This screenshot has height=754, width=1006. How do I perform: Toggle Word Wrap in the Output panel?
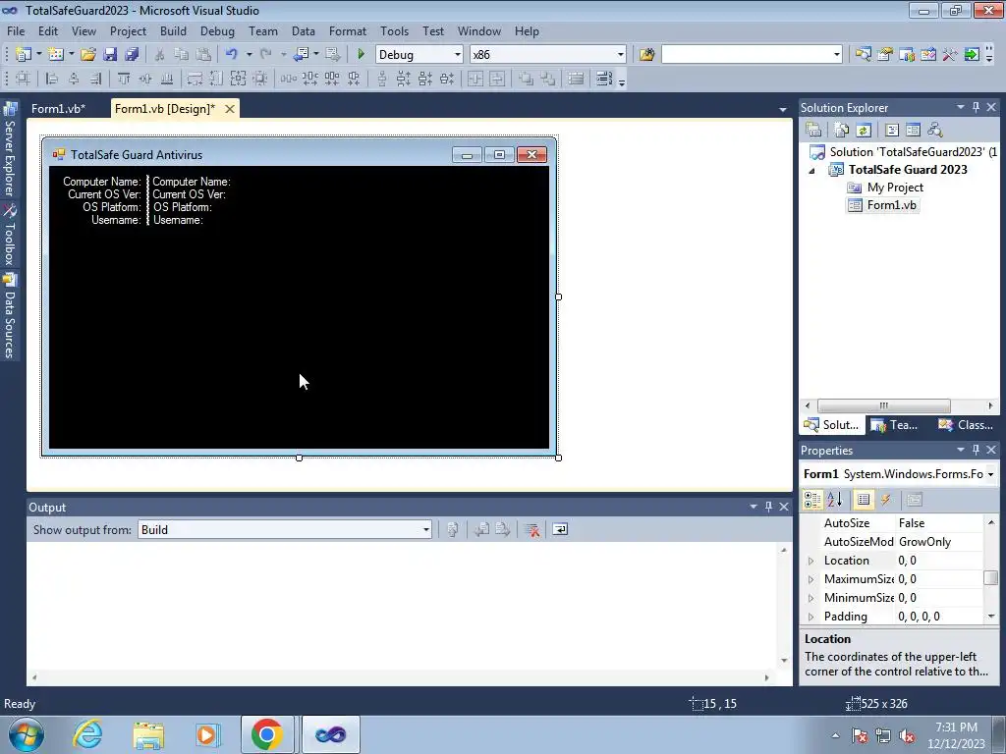560,529
